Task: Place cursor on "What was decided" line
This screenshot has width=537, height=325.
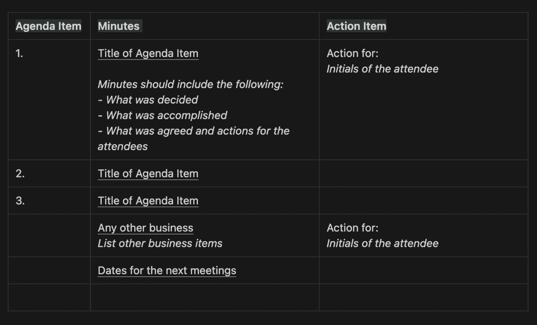Action: point(152,100)
